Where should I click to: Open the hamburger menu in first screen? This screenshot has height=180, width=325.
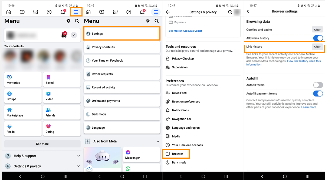76,12
